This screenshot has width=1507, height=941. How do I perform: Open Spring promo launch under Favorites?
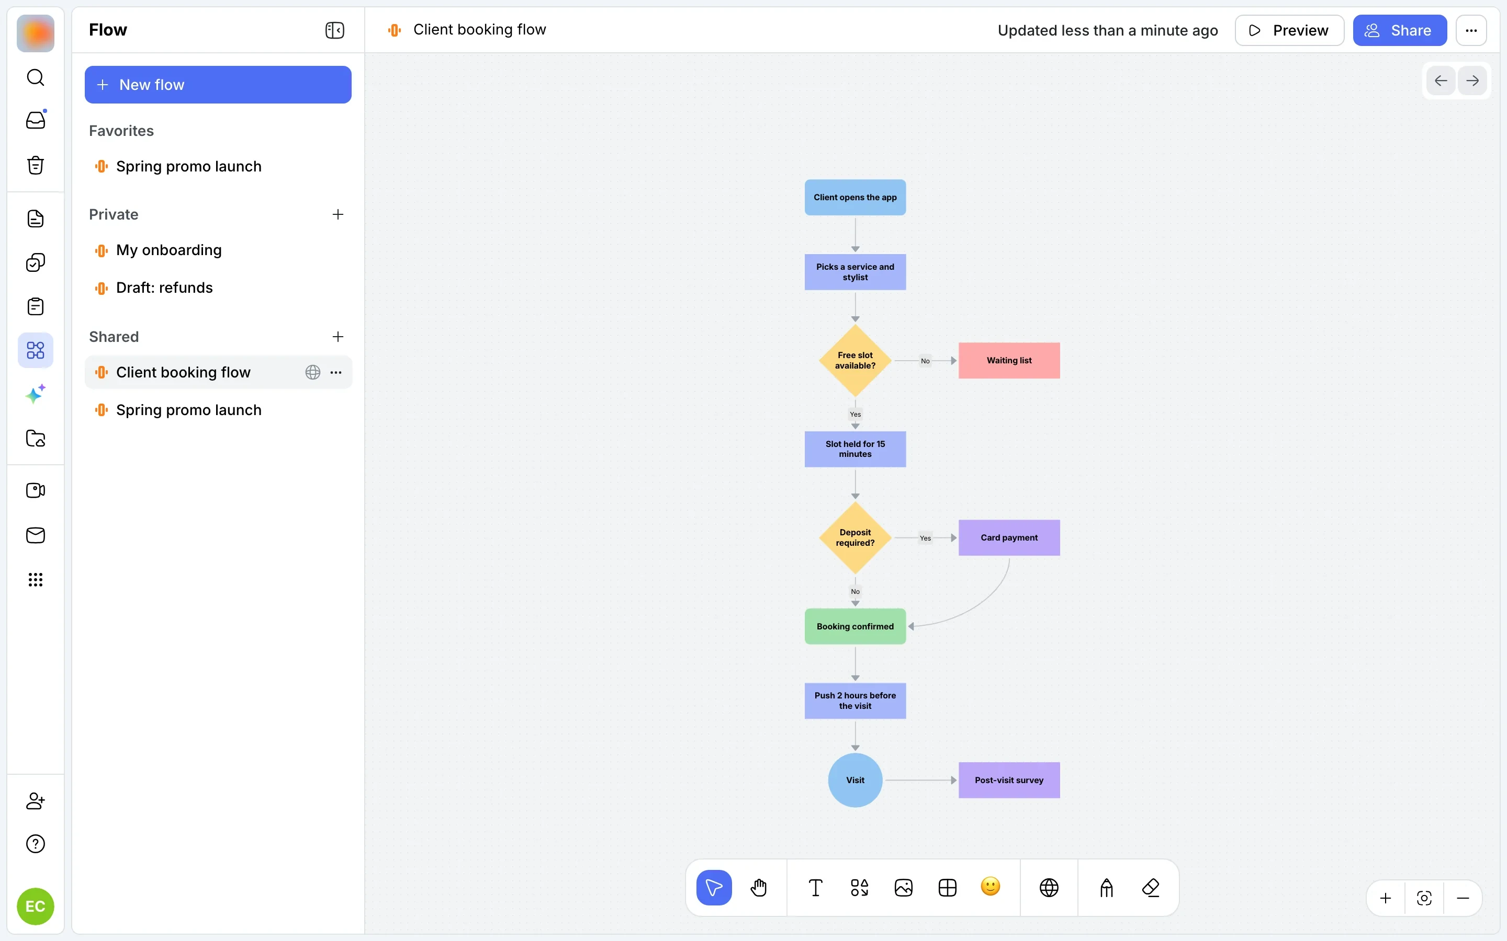tap(218, 166)
